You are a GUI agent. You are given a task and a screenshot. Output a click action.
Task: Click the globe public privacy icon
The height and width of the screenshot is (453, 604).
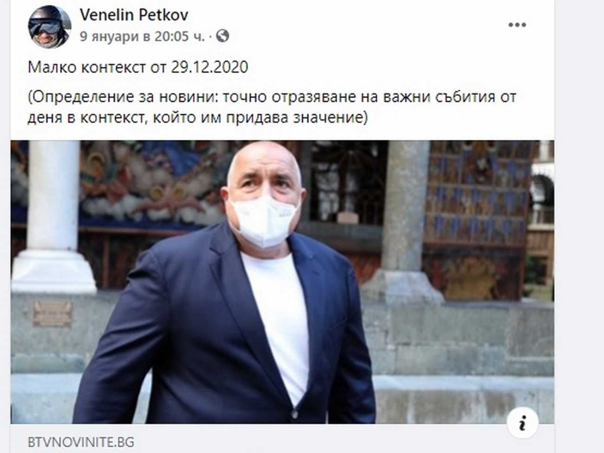223,36
